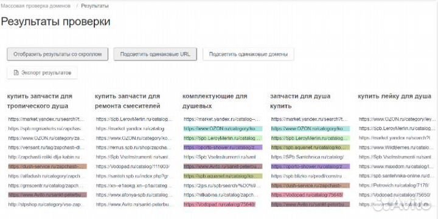438x219 pixels.
Task: Click the 'Результаты' breadcrumb item
Action: 95,6
